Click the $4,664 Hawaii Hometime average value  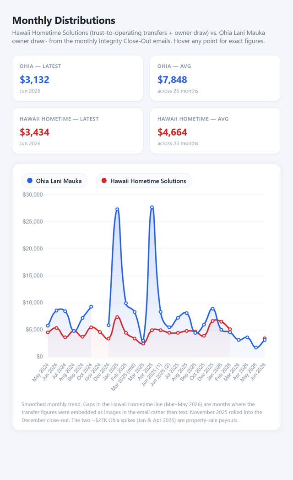[172, 132]
